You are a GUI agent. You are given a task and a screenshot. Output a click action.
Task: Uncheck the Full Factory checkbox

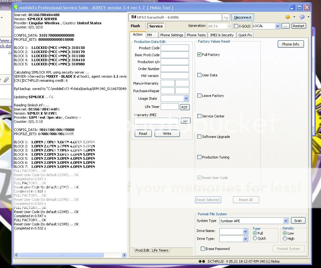point(199,55)
